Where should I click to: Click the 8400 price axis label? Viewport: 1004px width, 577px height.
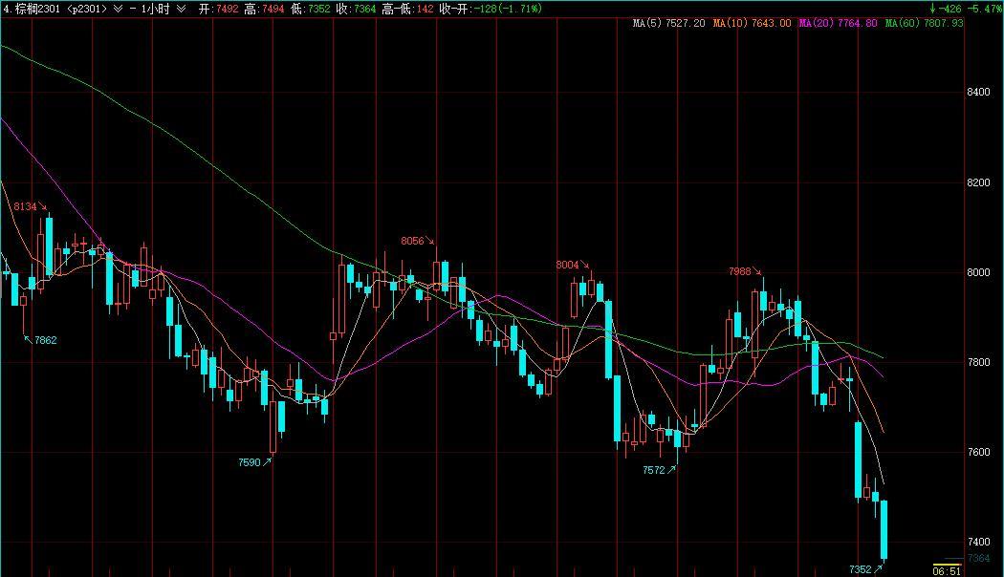(978, 92)
